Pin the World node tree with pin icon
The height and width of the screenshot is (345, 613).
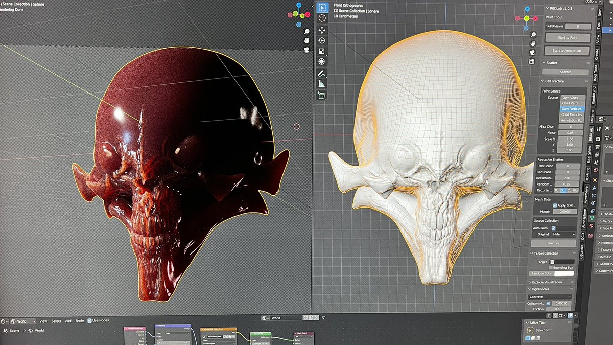pos(323,317)
